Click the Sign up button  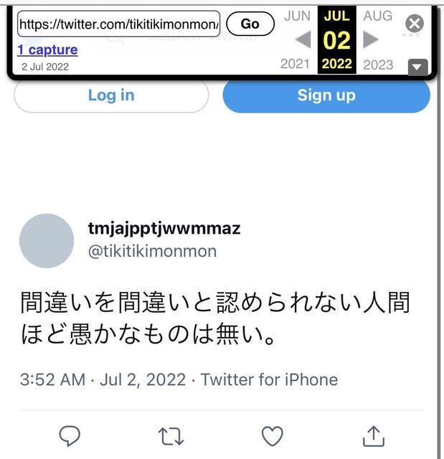click(326, 95)
